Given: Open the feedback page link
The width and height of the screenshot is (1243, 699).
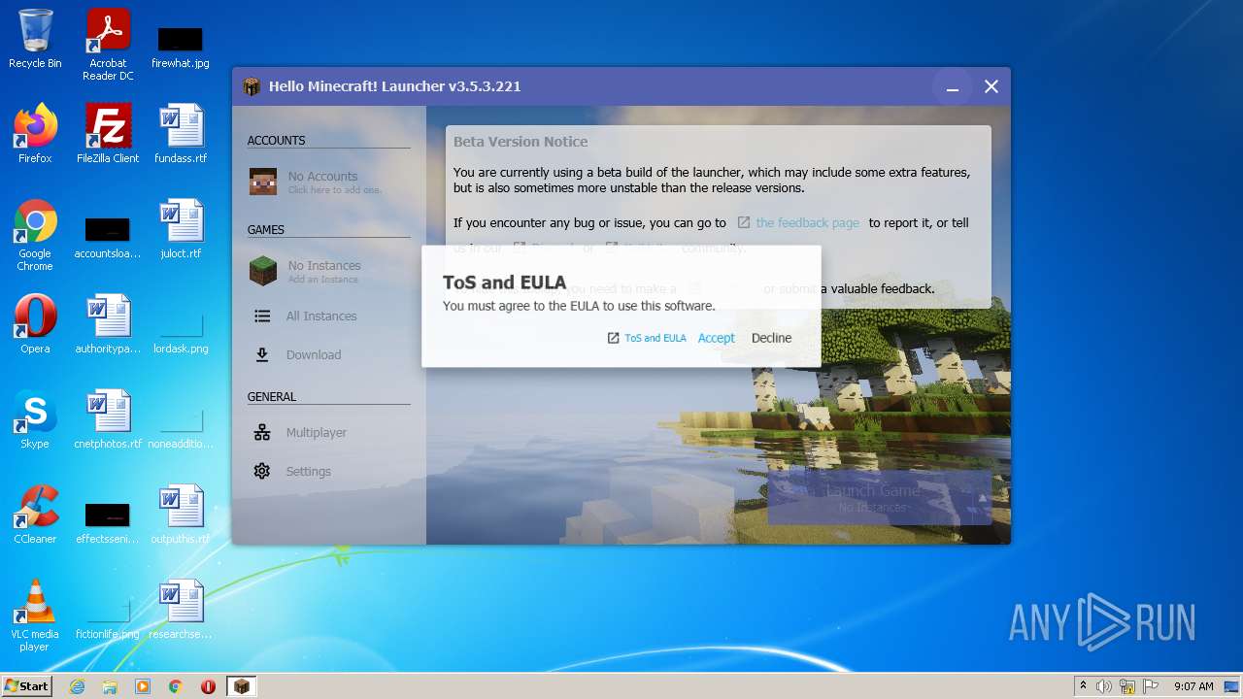Looking at the screenshot, I should point(798,223).
